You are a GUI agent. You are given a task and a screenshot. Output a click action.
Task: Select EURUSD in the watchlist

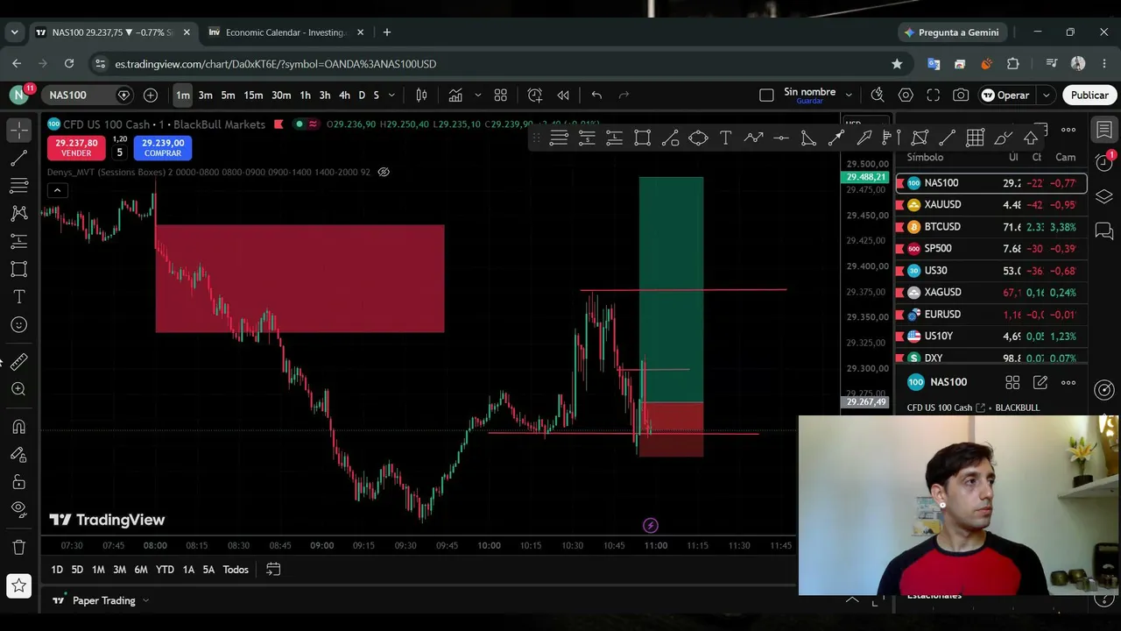(x=991, y=315)
